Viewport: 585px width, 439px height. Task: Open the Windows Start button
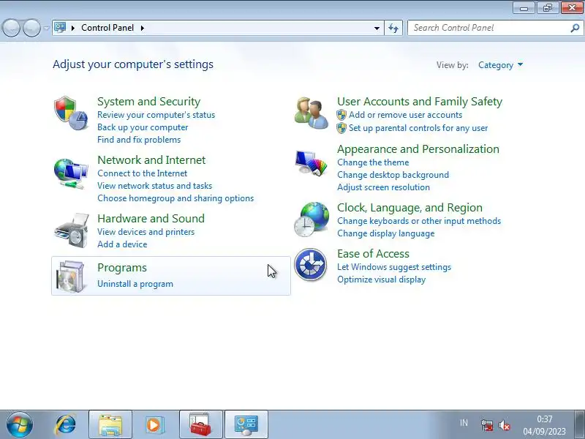(20, 424)
